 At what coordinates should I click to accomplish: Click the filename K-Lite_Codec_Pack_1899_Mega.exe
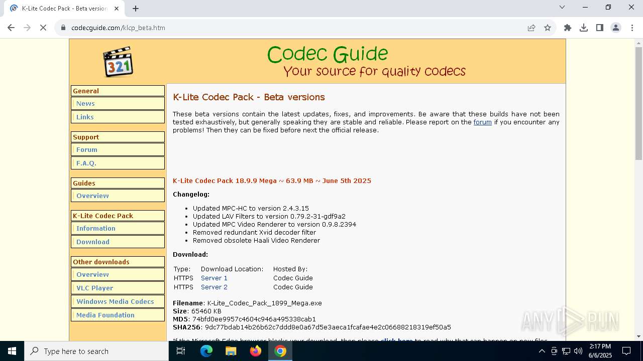264,303
